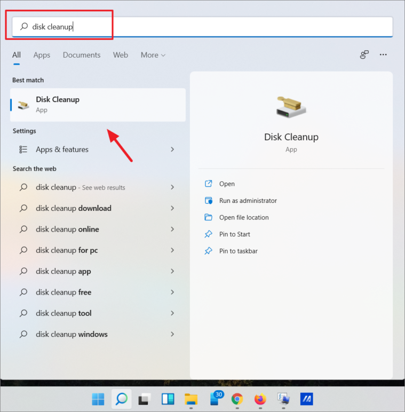This screenshot has height=412, width=405.
Task: Select disk cleanup See web results
Action: coord(98,187)
